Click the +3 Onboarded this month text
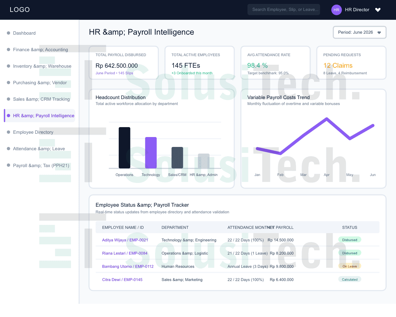 [192, 73]
